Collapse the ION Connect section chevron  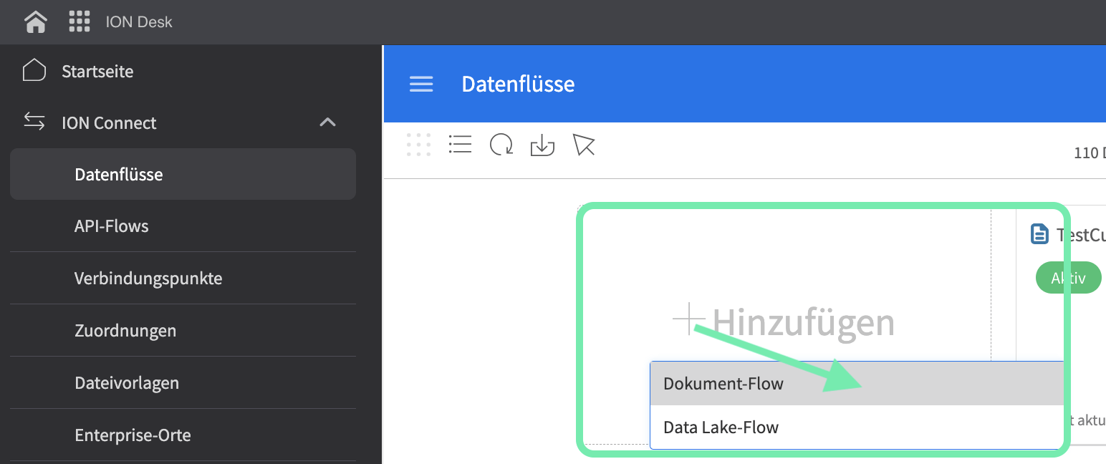(x=327, y=122)
